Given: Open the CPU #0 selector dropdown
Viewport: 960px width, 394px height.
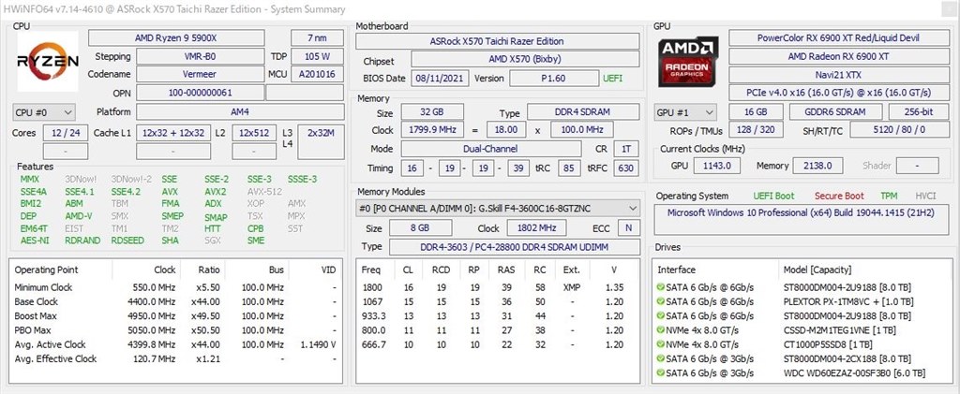Looking at the screenshot, I should pyautogui.click(x=44, y=112).
